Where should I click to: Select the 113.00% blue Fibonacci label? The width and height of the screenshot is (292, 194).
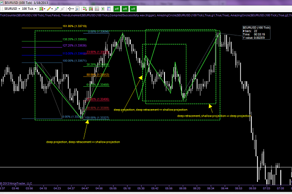pos(74,53)
